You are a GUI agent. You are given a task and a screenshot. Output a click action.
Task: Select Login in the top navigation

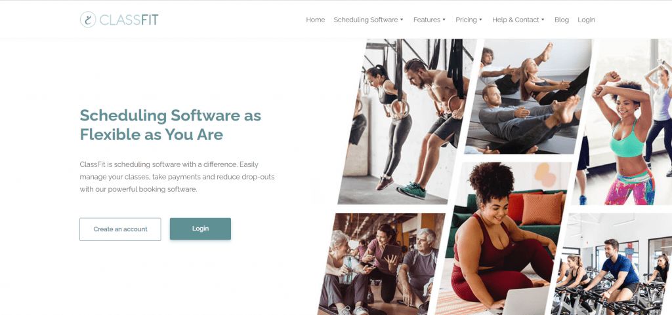pos(586,20)
